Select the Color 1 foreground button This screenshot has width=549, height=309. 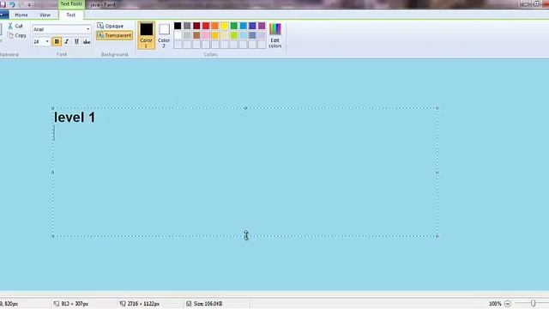[146, 35]
